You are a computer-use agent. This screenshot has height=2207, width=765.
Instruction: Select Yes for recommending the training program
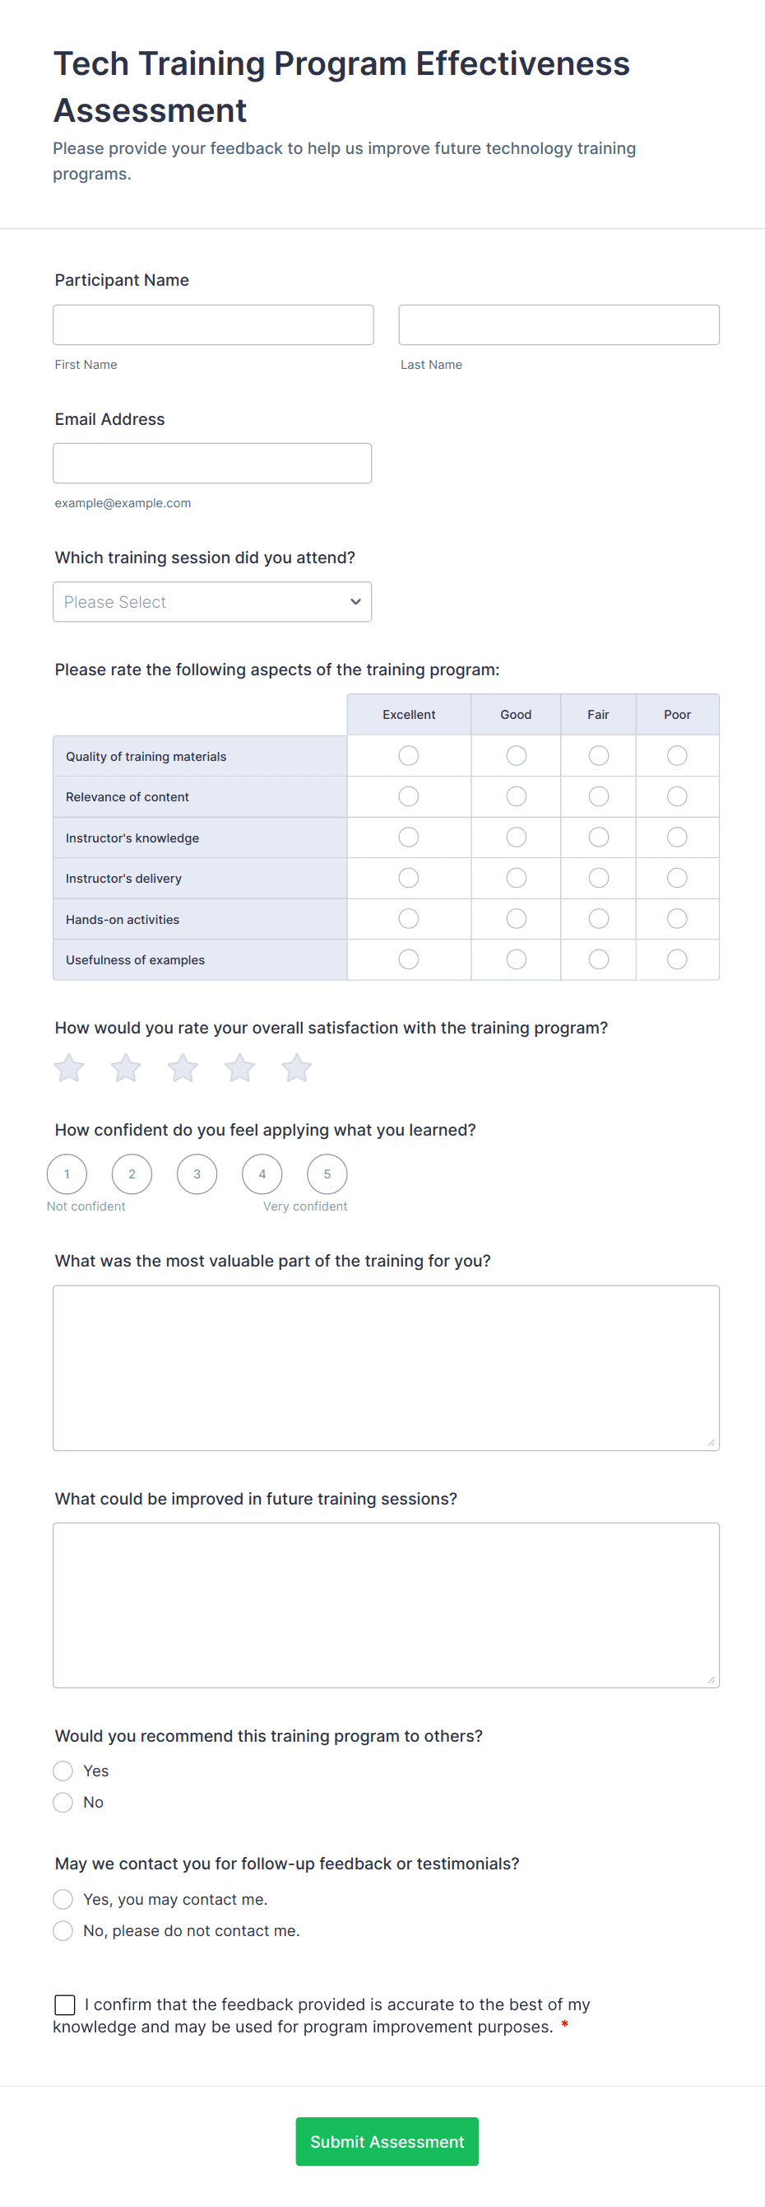click(63, 1770)
